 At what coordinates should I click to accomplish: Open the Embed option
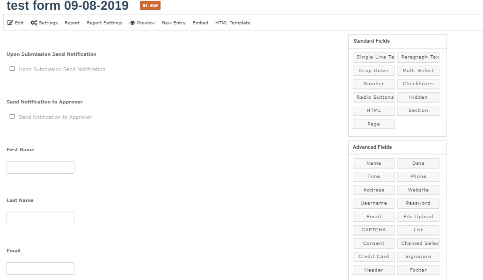click(200, 23)
